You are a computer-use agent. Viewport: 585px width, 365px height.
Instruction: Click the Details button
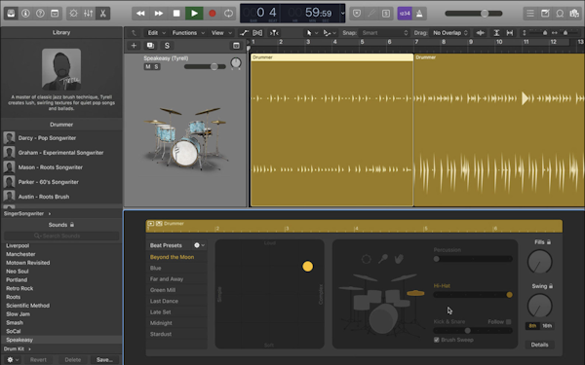coord(539,345)
